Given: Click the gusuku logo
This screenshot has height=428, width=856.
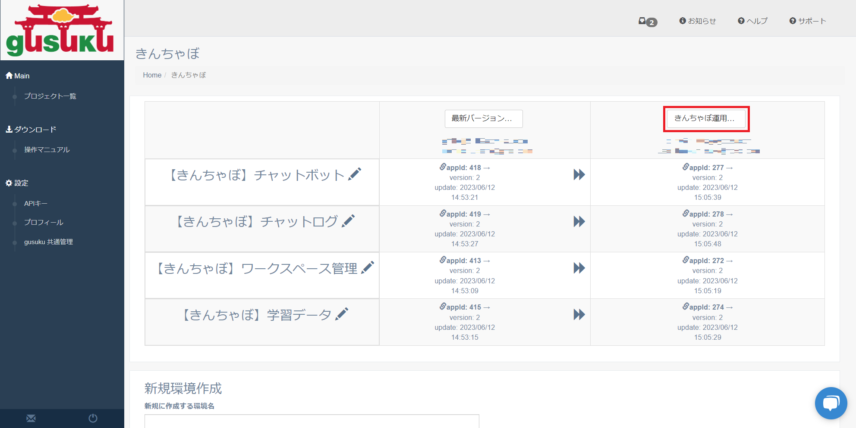Looking at the screenshot, I should 60,30.
